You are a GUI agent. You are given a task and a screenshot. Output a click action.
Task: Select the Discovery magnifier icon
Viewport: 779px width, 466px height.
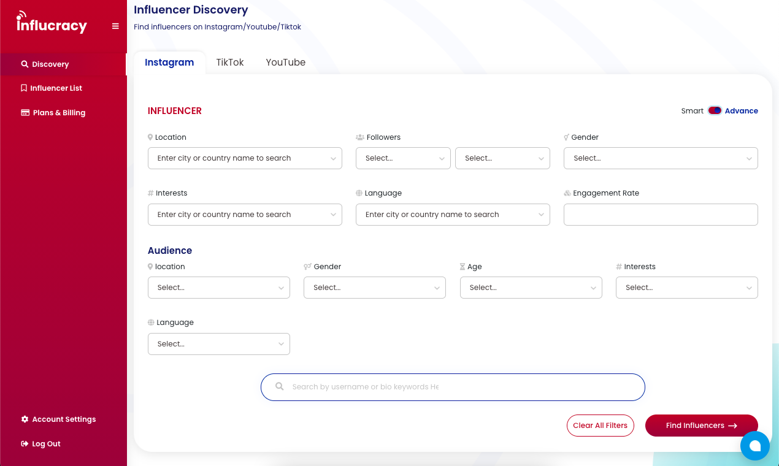pyautogui.click(x=24, y=64)
